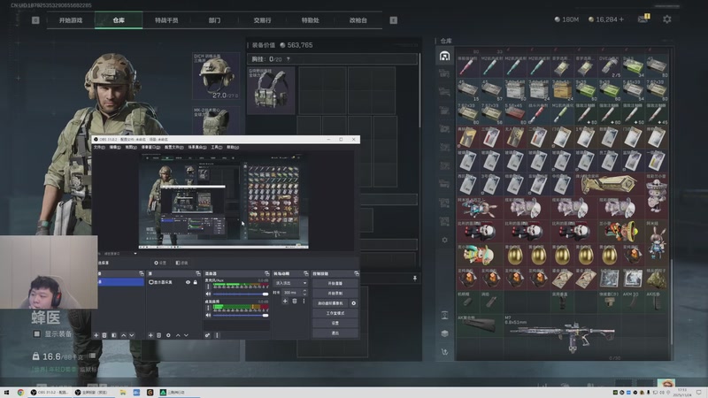Toggle eye visibility of the OBS source
Image resolution: width=708 pixels, height=398 pixels.
pos(188,282)
